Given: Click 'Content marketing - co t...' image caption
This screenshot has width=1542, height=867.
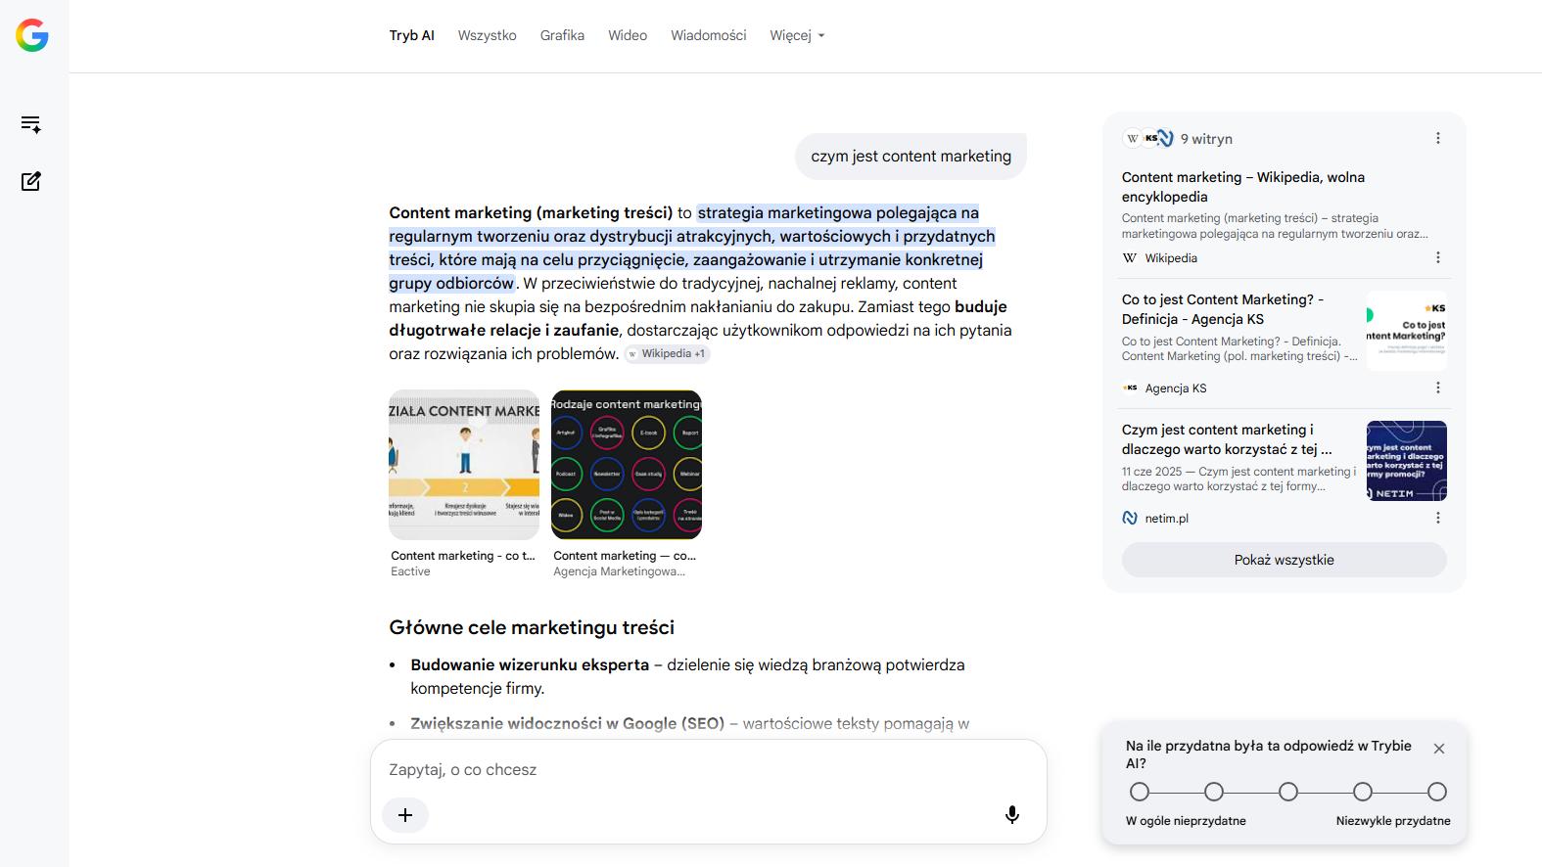Looking at the screenshot, I should point(463,556).
